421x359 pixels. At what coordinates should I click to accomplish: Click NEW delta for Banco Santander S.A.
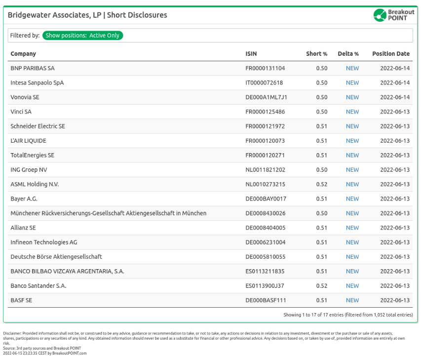tap(352, 286)
